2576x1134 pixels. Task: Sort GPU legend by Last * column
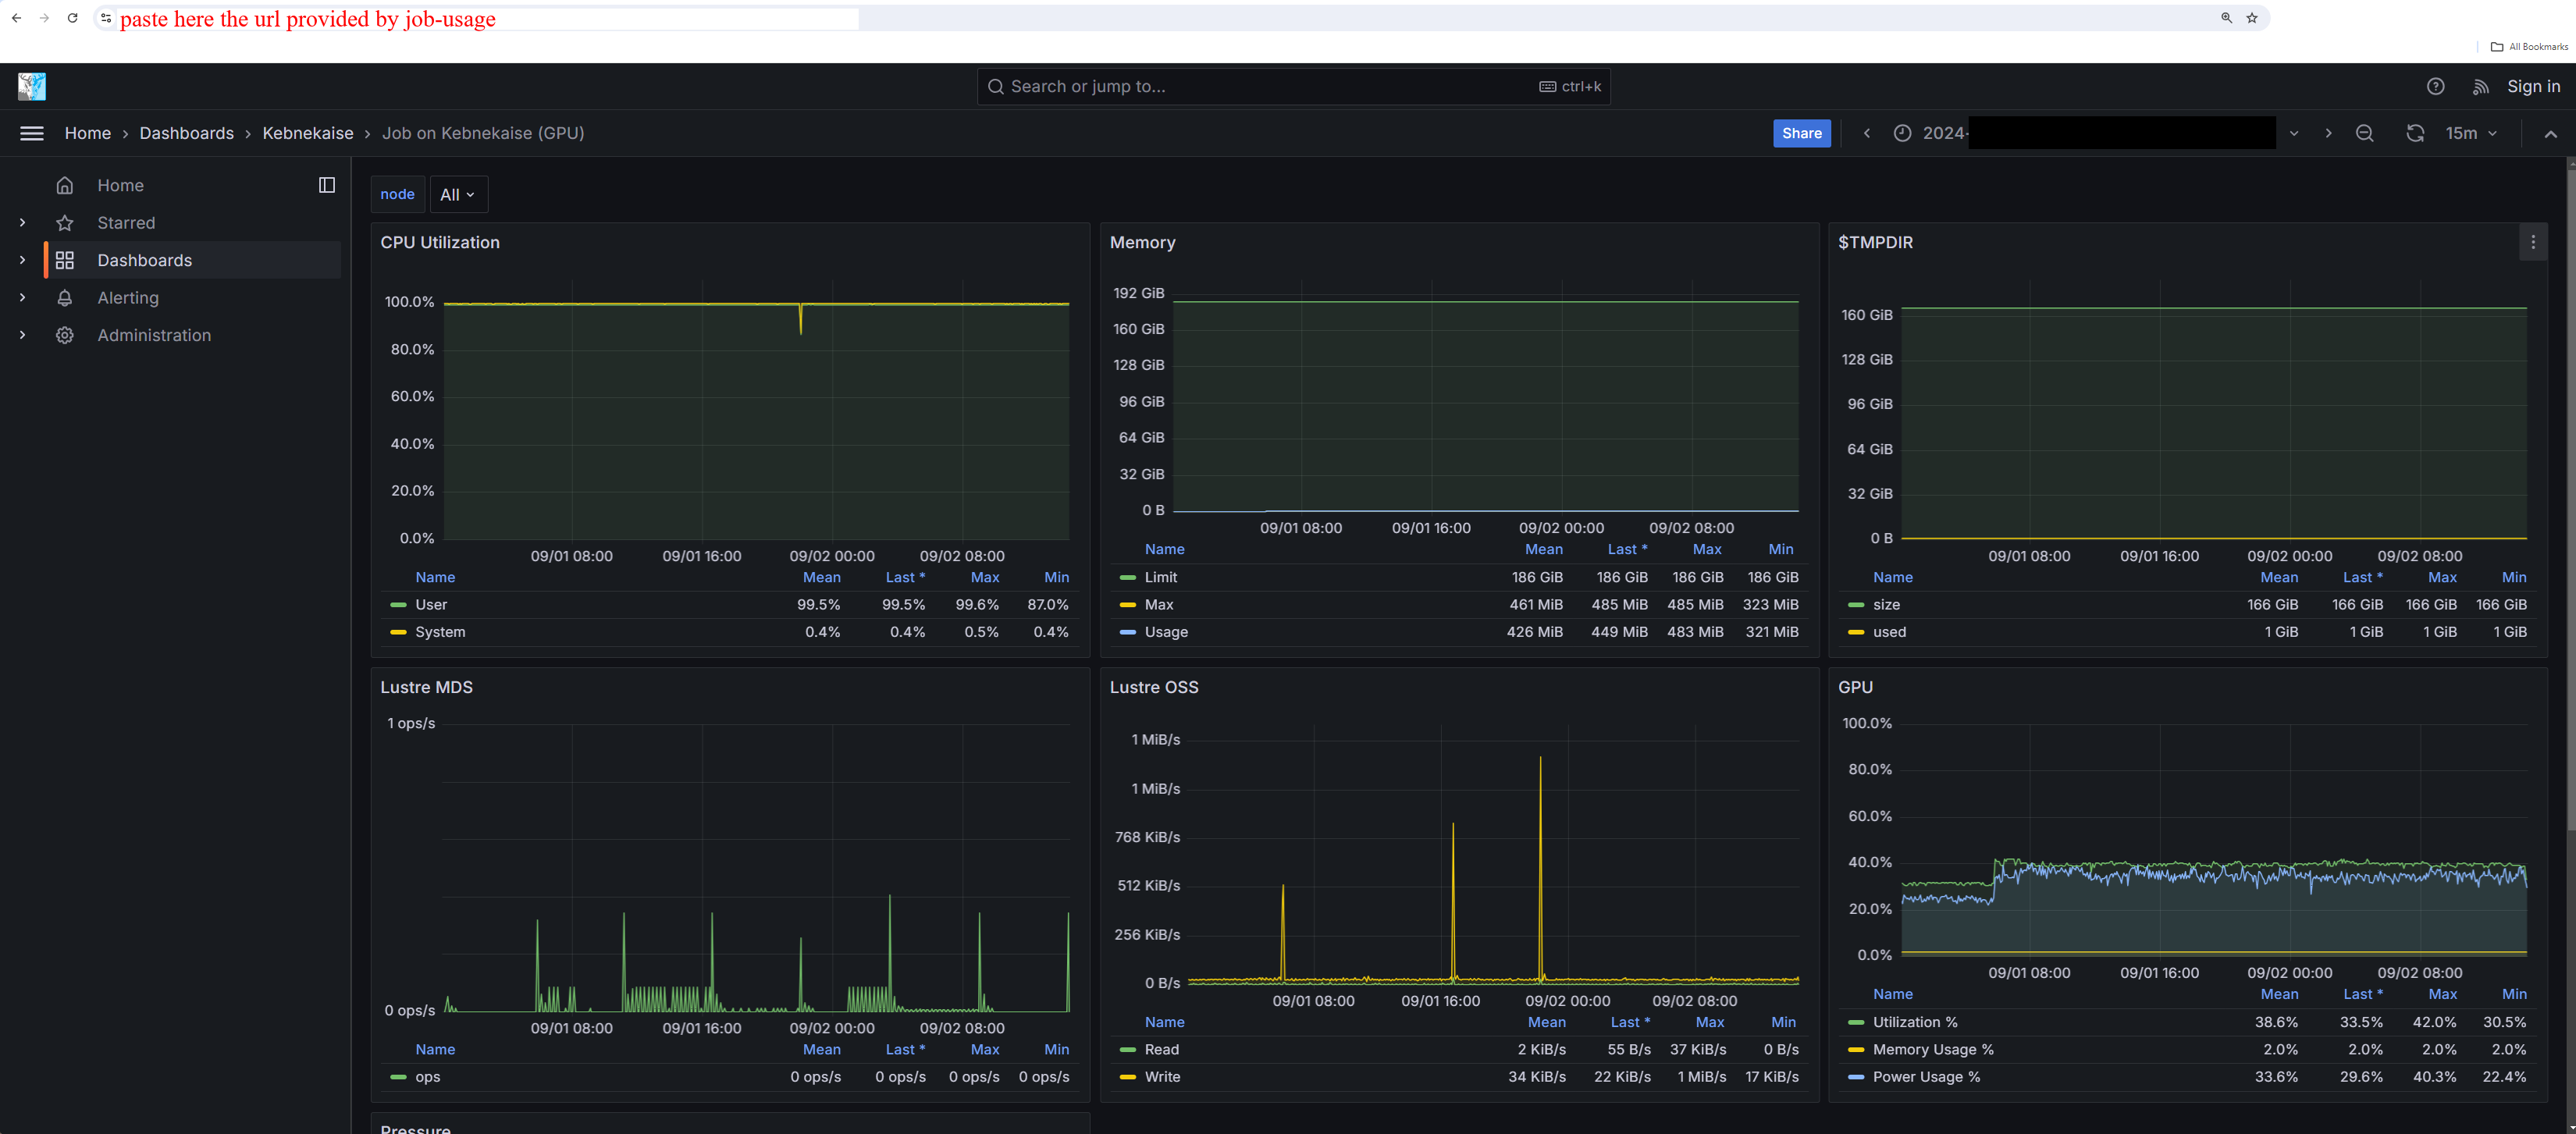(2362, 994)
